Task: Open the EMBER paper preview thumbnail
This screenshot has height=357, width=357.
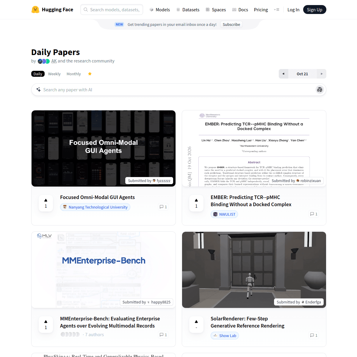Action: (x=254, y=148)
